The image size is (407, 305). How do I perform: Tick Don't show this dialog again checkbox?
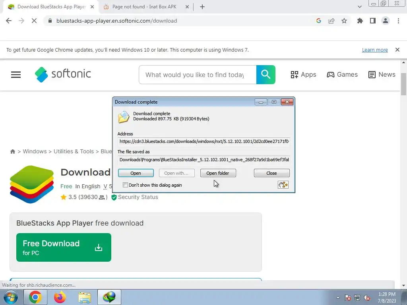[125, 185]
